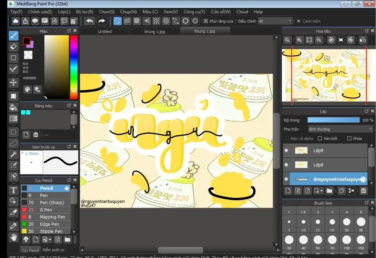Select the Hand tool
Viewport: 376px width, 258px height.
tap(14, 237)
